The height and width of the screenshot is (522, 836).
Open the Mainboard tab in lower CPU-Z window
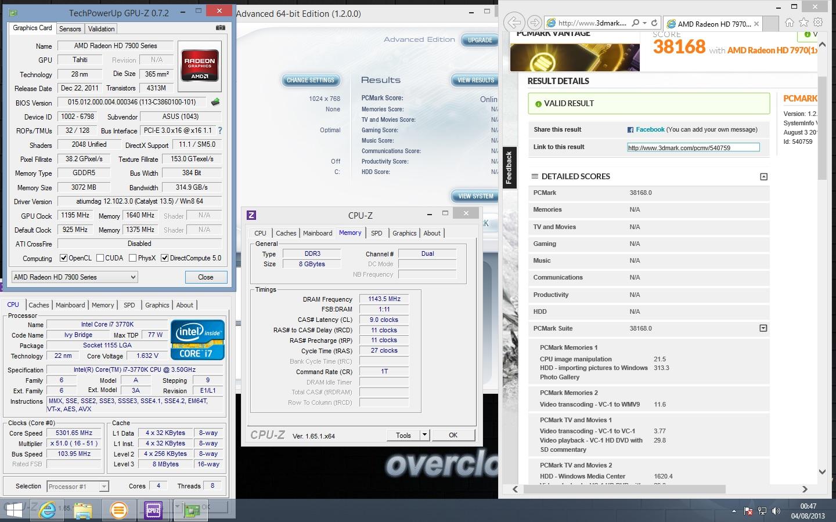[x=70, y=305]
